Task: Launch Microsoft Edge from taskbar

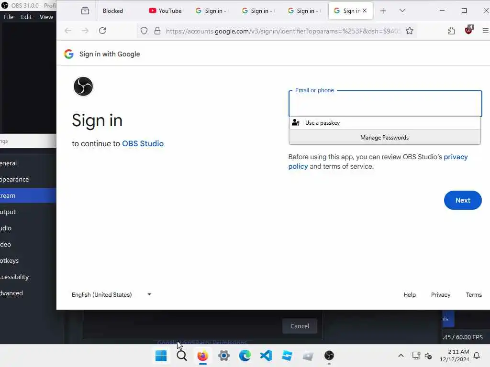Action: click(x=245, y=356)
